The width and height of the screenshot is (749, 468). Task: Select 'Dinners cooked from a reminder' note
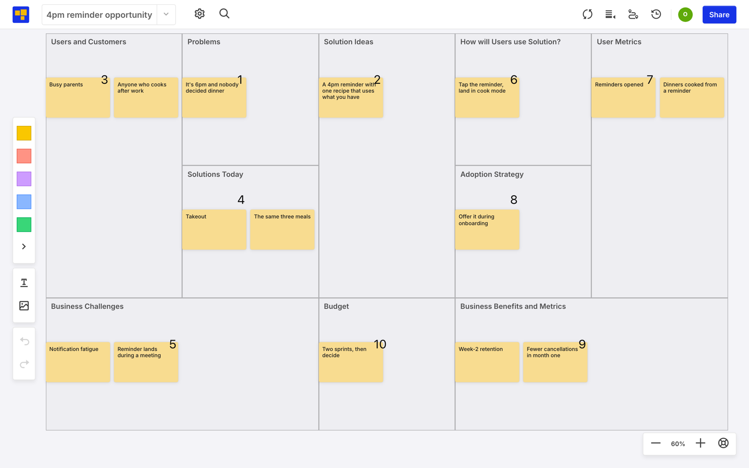pos(692,97)
